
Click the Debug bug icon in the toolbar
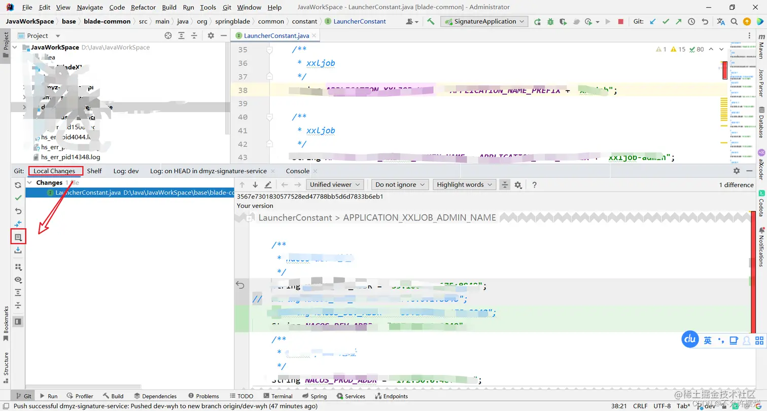point(550,22)
